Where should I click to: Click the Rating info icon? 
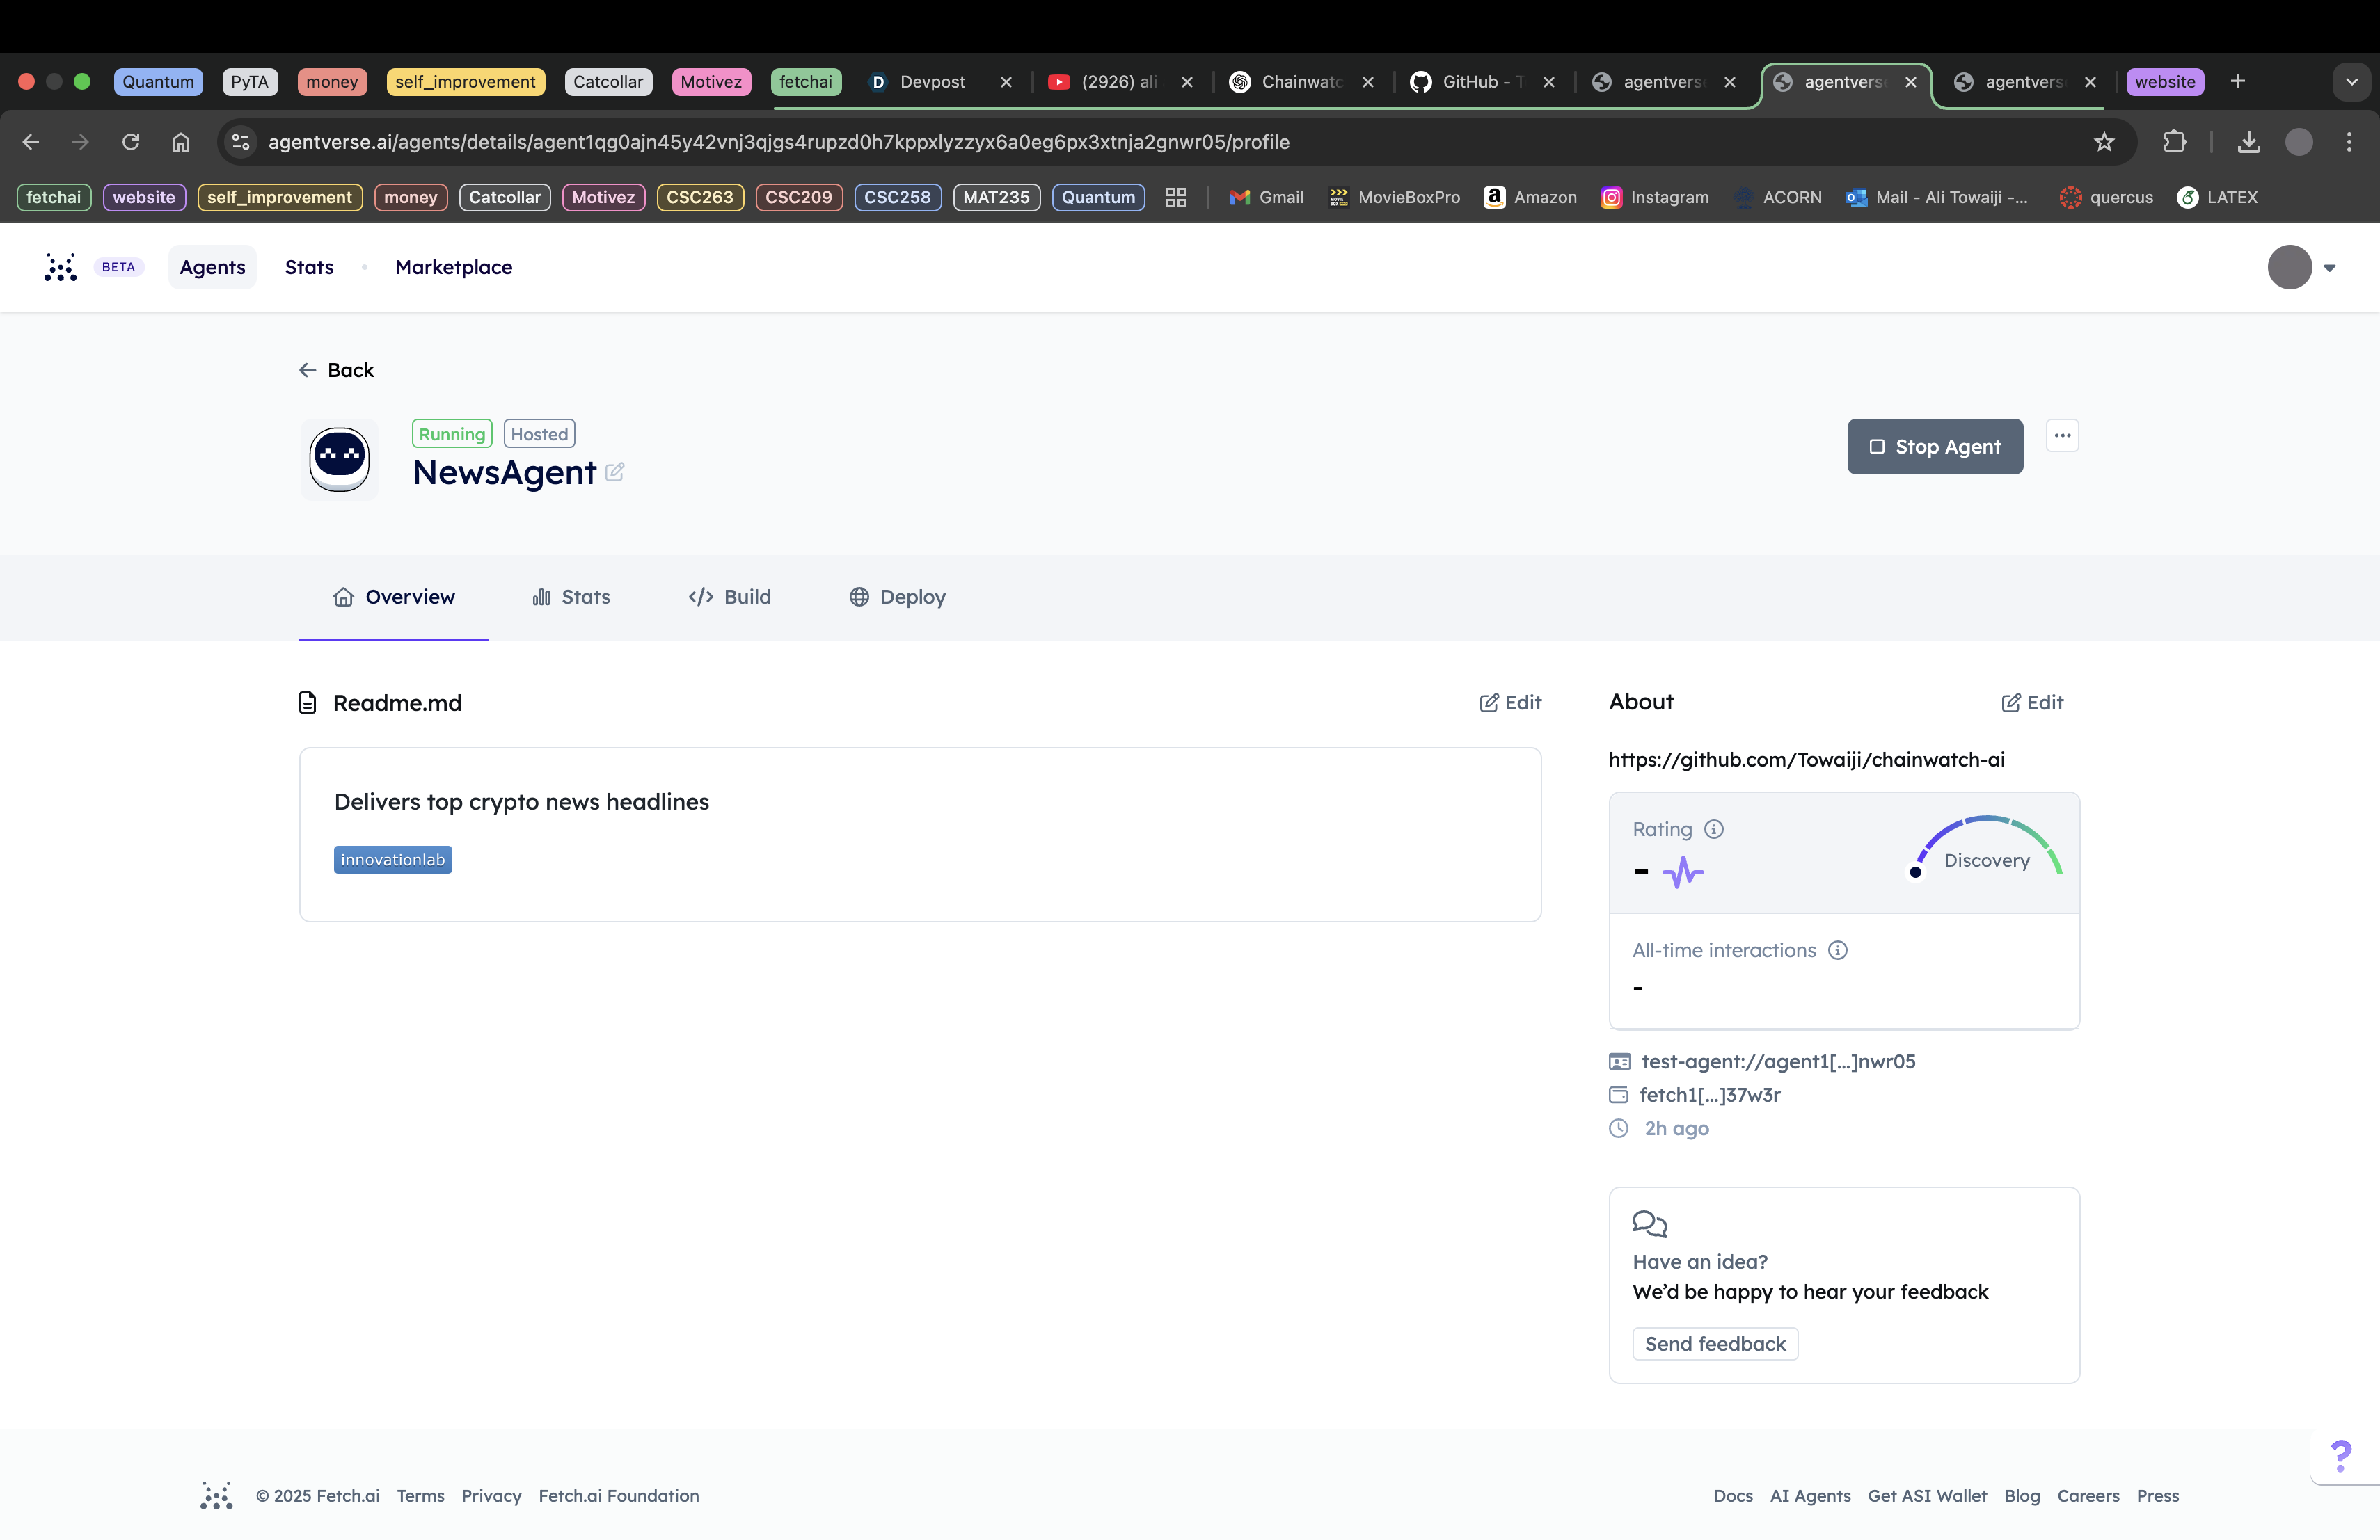coord(1714,829)
